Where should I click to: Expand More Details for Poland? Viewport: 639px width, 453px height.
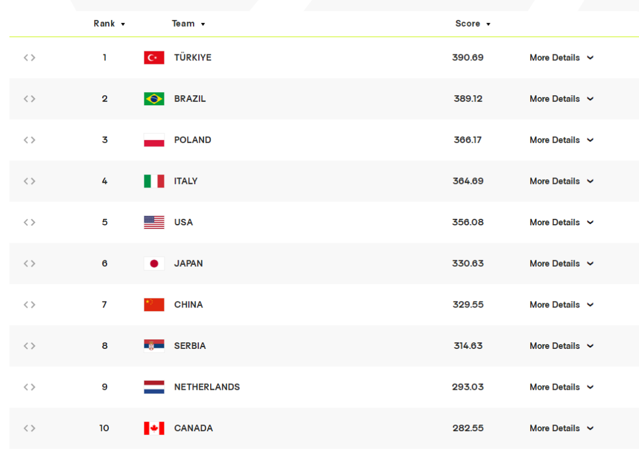pyautogui.click(x=561, y=140)
